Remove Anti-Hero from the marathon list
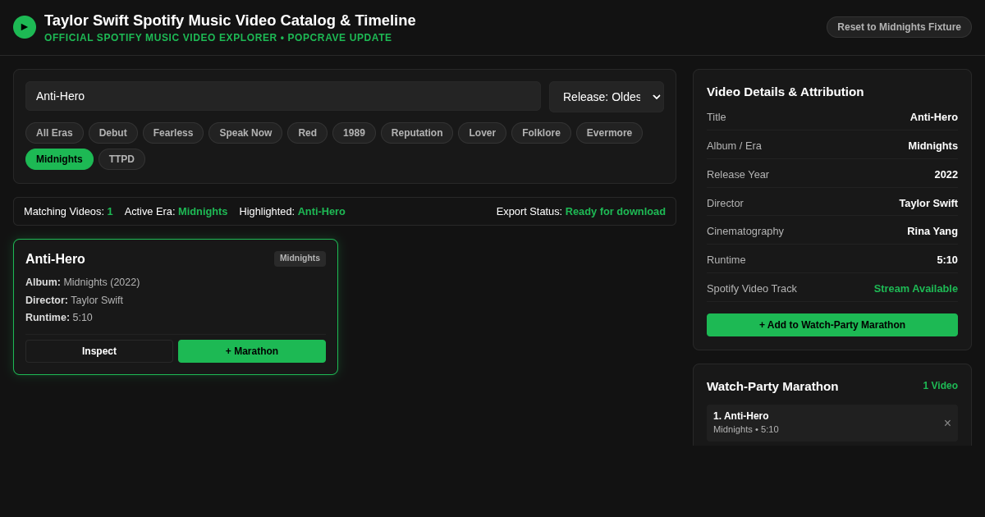 947,423
